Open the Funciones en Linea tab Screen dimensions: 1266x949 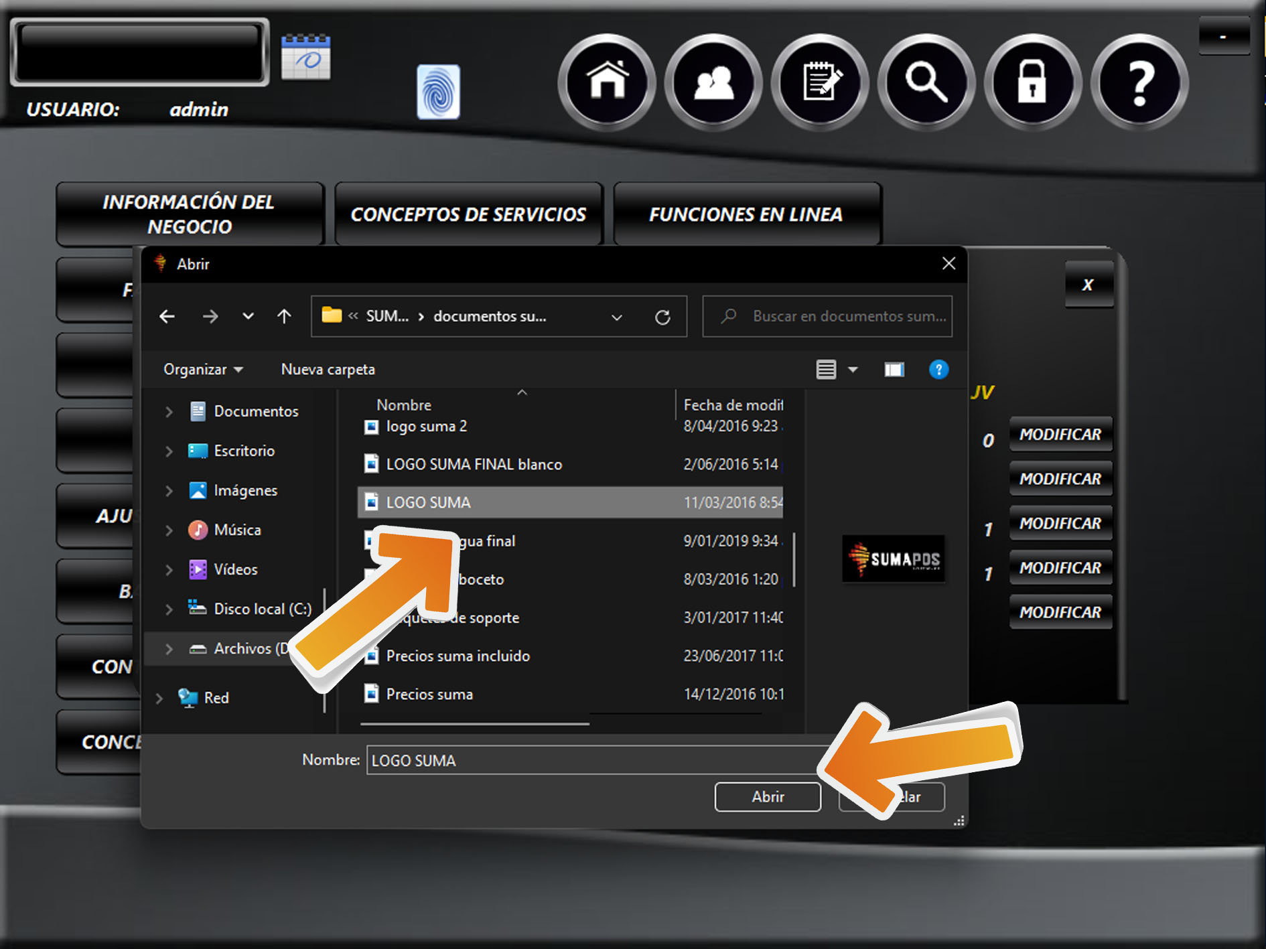point(746,214)
